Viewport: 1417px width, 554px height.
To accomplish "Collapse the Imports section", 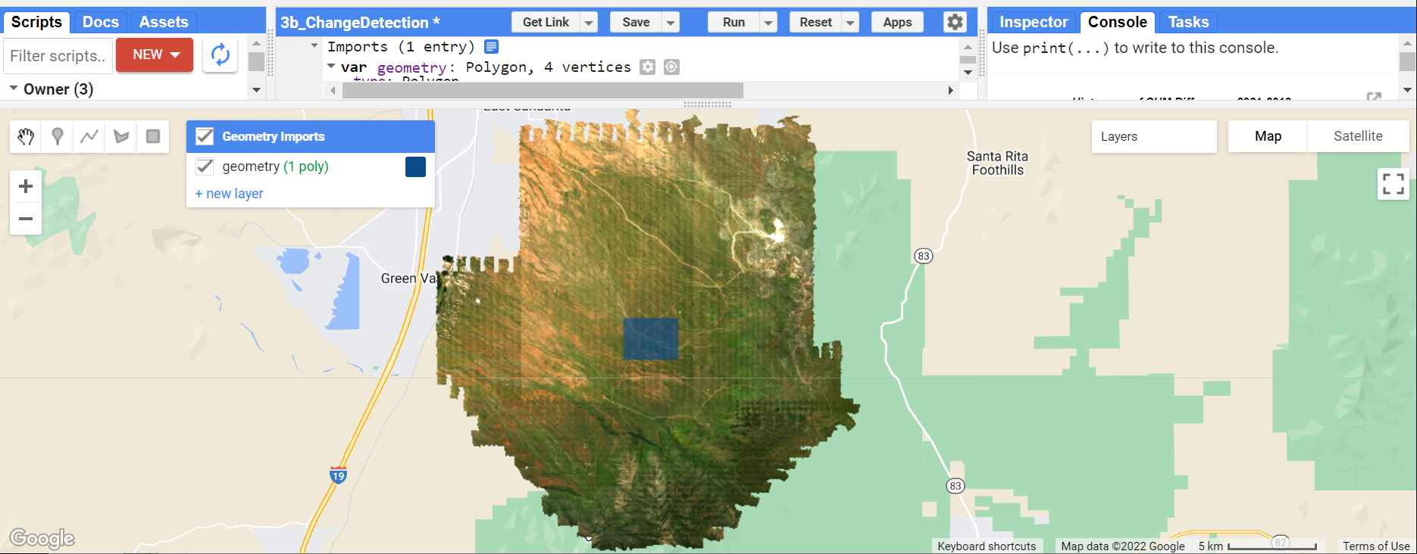I will [x=314, y=46].
